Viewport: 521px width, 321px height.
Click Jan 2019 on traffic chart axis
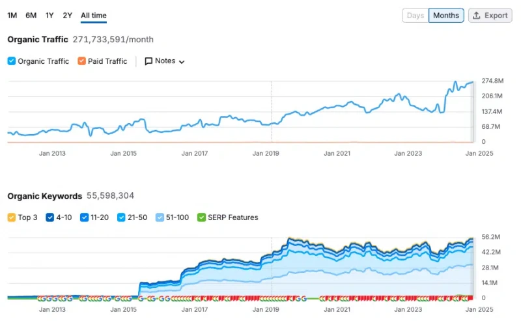coord(266,154)
